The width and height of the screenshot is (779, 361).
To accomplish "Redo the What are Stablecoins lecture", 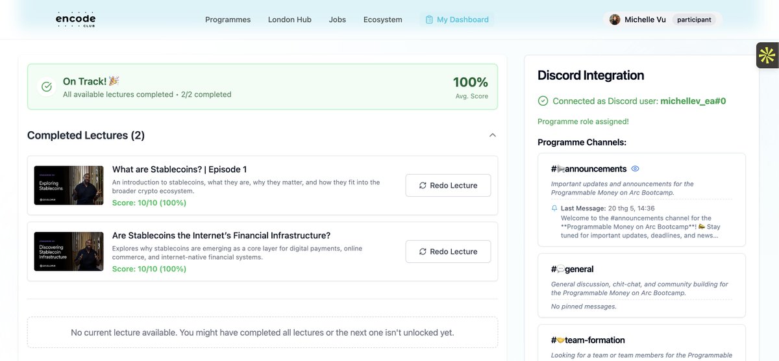I will (448, 185).
